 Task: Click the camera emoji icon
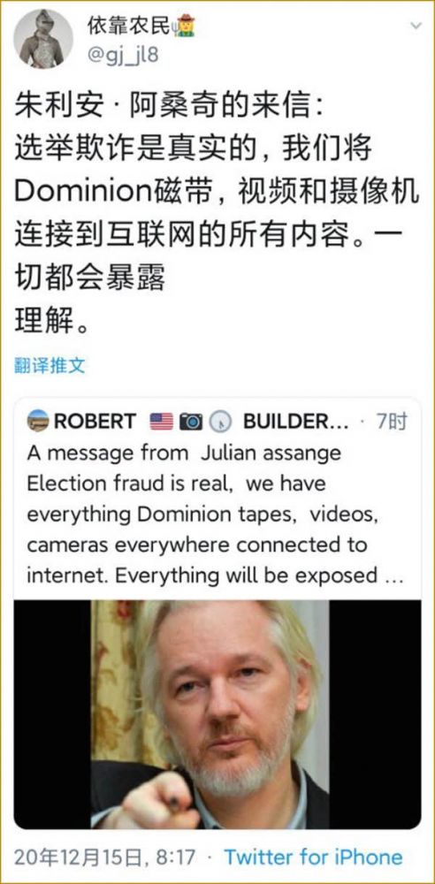tap(191, 421)
